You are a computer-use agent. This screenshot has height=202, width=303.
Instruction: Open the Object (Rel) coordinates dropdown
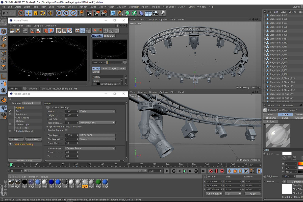[214, 194]
